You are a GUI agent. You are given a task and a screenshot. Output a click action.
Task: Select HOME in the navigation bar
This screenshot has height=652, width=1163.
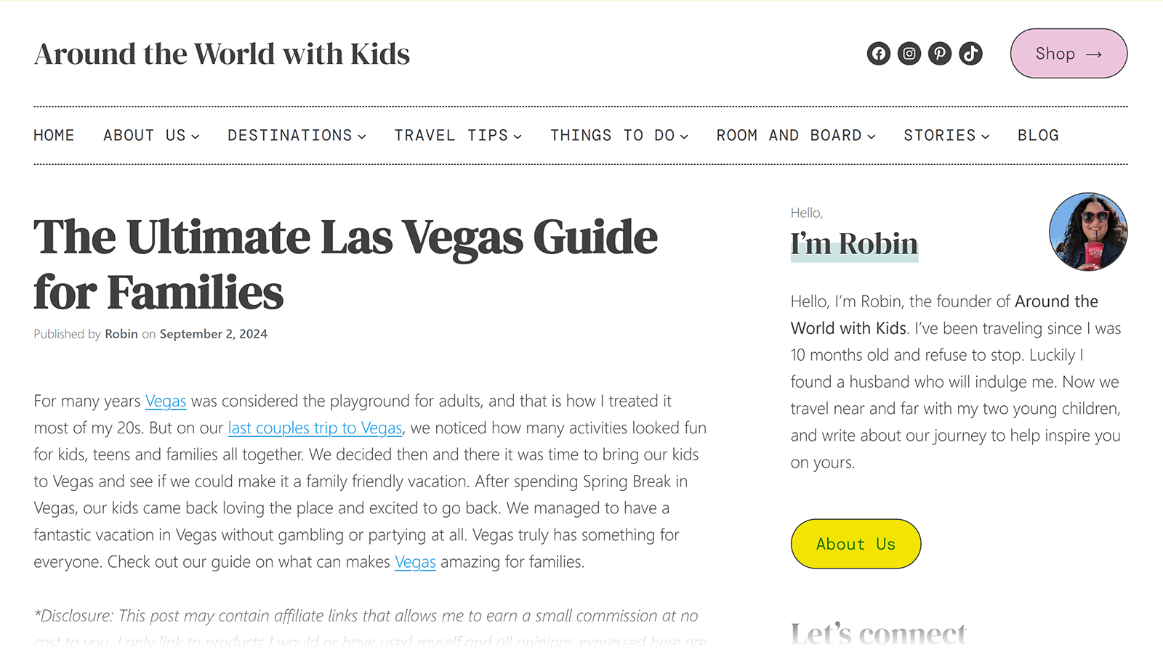(53, 135)
